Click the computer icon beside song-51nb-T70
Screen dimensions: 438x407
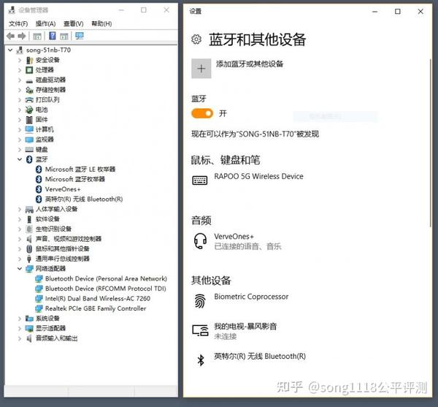(x=20, y=50)
